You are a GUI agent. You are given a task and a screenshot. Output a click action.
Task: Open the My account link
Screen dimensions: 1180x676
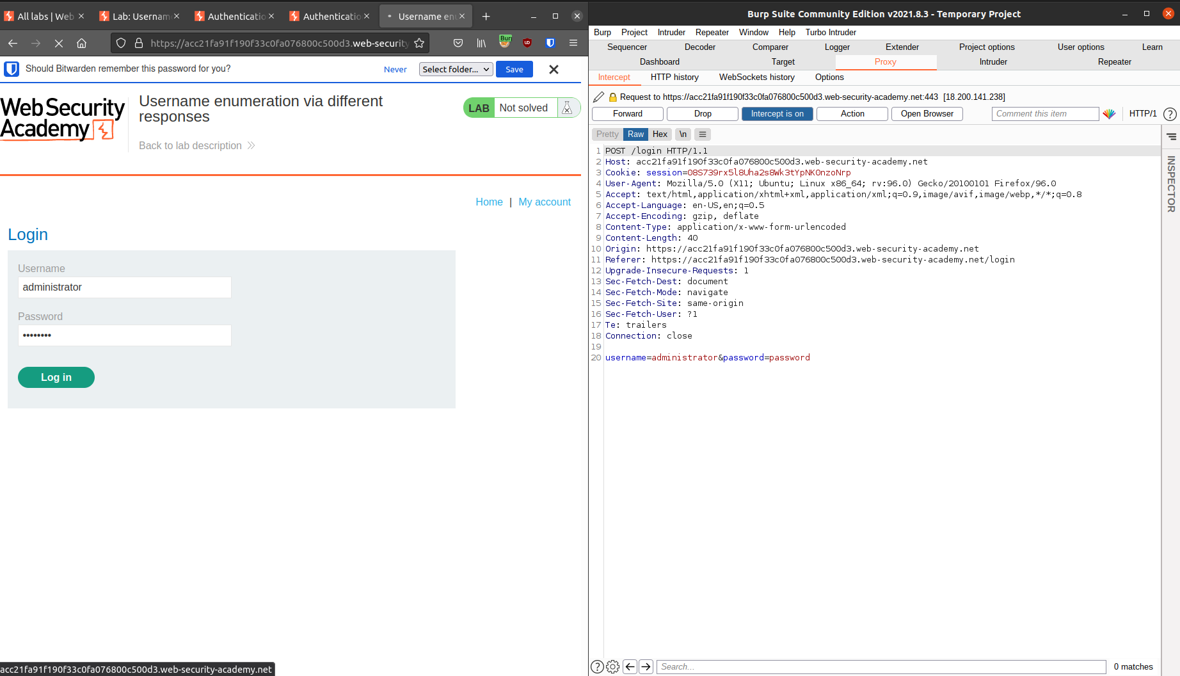pyautogui.click(x=545, y=202)
